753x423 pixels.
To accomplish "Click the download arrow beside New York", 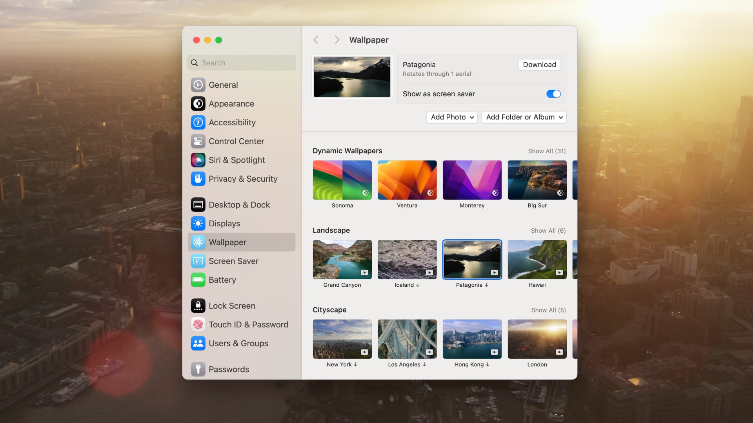I will (x=356, y=365).
